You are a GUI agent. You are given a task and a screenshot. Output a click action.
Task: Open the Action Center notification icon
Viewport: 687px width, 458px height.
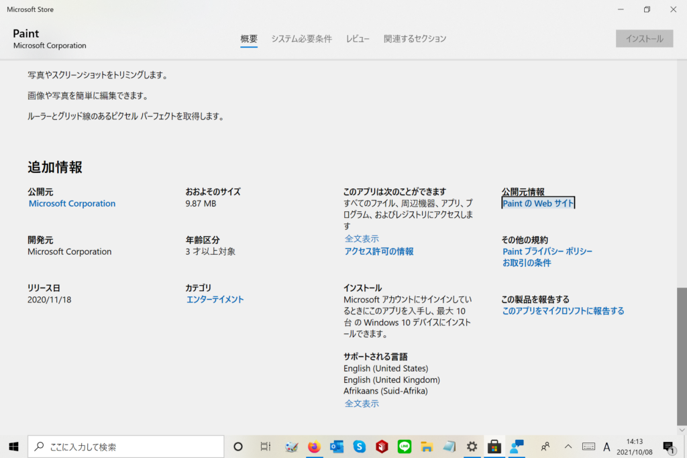(x=669, y=447)
